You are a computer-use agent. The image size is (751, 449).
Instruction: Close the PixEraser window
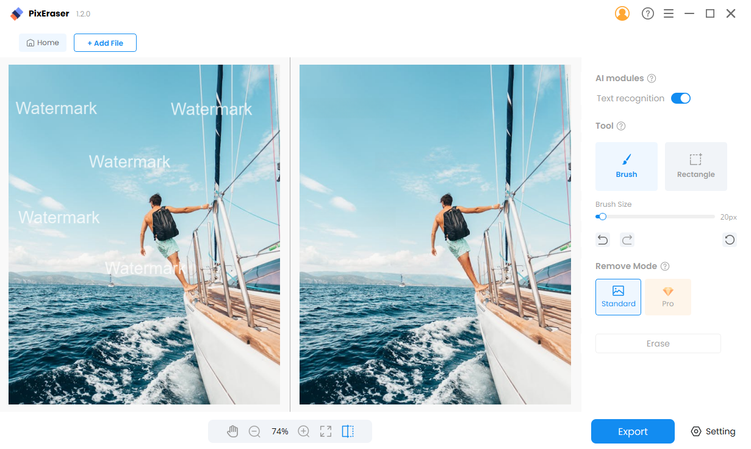pos(731,13)
